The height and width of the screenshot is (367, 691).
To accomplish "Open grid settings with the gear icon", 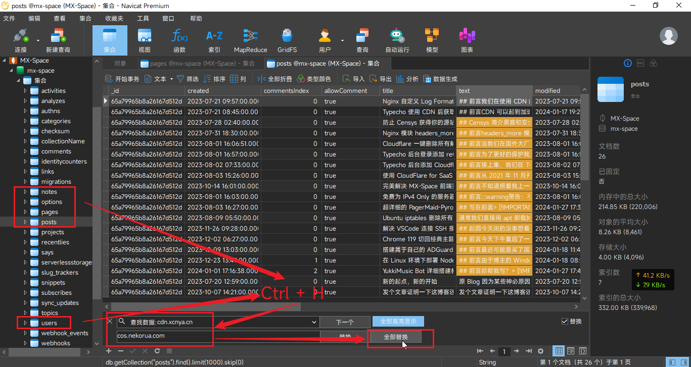I will pyautogui.click(x=540, y=351).
